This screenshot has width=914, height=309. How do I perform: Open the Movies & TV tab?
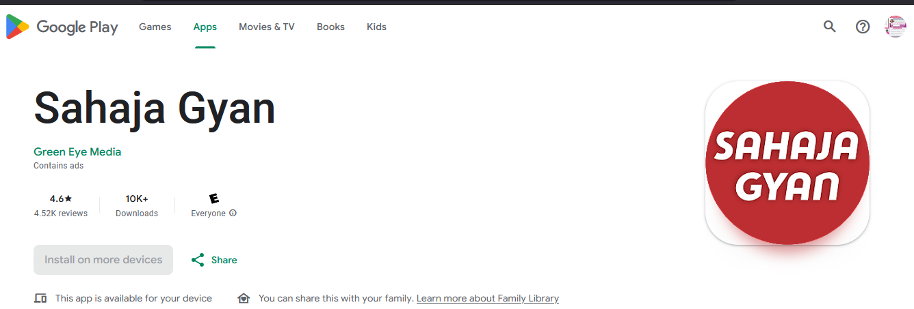tap(267, 27)
